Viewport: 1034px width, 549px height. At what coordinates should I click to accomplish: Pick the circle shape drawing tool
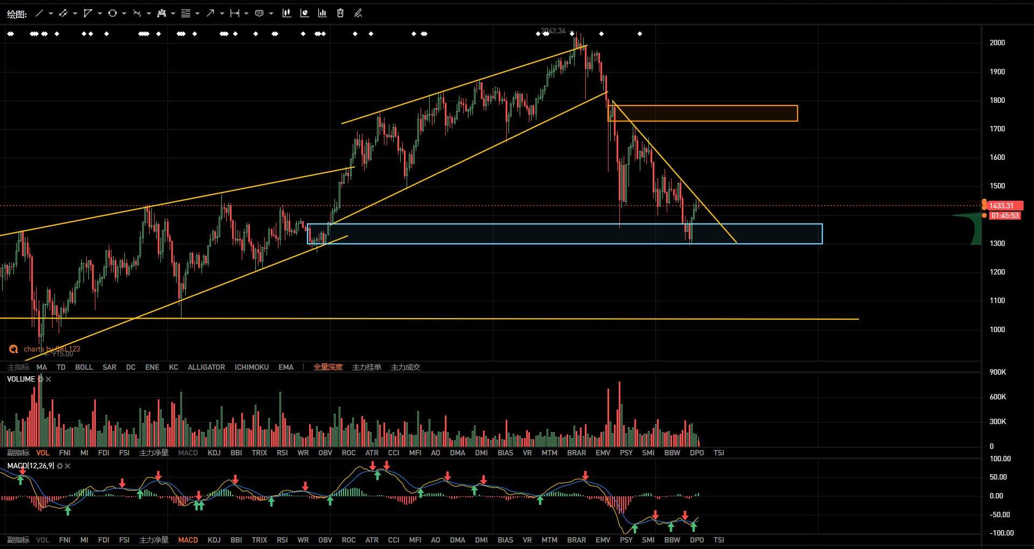[112, 13]
